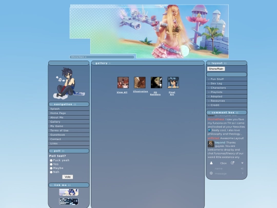The width and height of the screenshot is (277, 208).
Task: Select the 'Maybe' poll option
Action: (x=51, y=168)
